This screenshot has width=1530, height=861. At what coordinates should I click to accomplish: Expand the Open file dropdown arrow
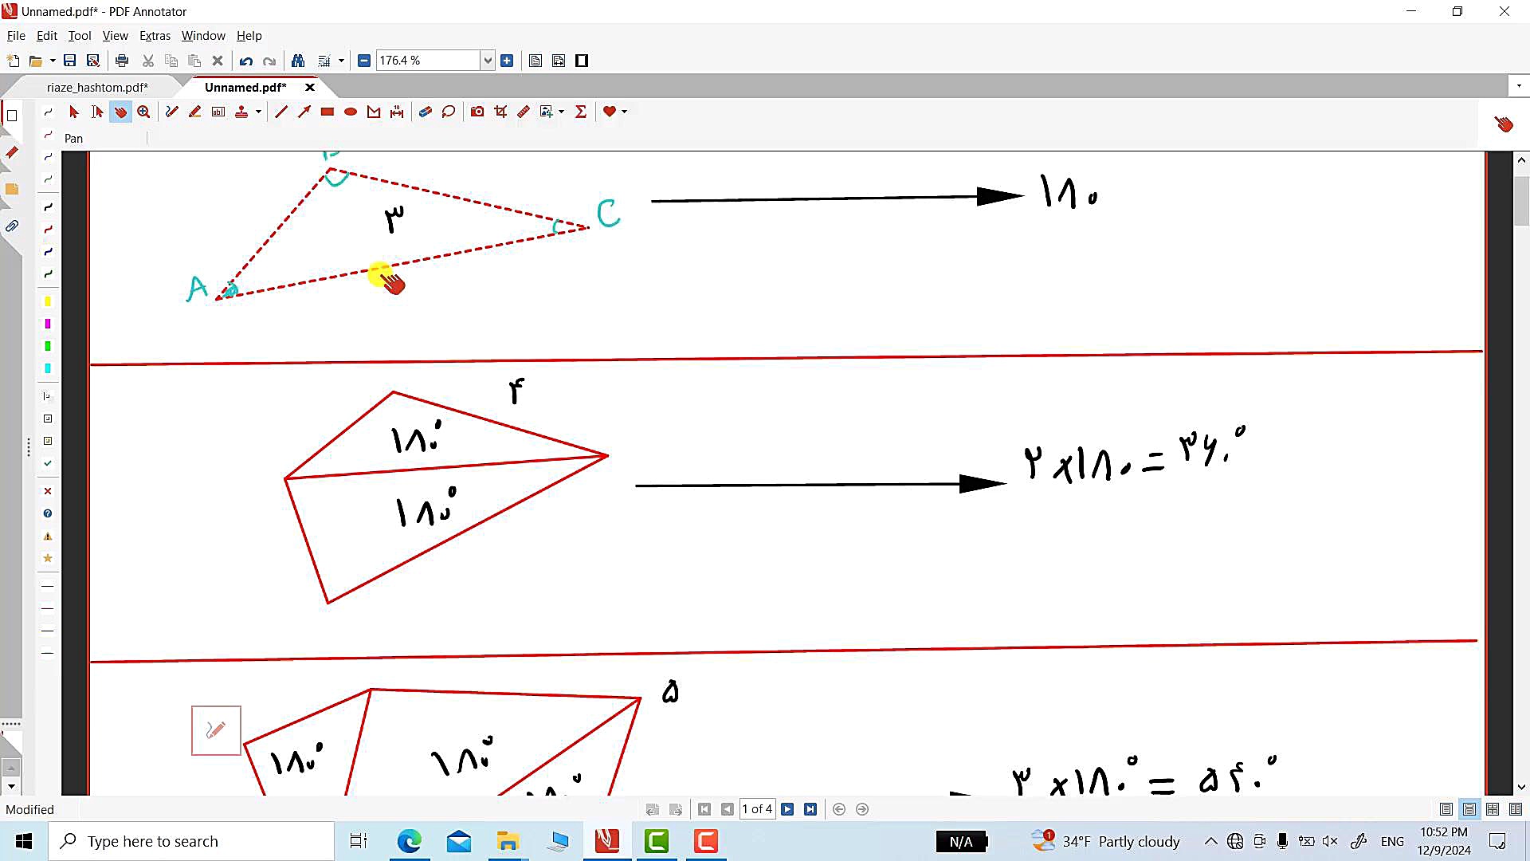[53, 61]
